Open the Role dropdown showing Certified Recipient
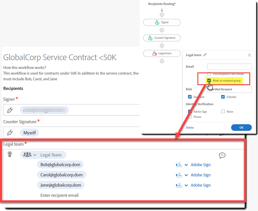Viewport: 258px width, 211px height. [229, 89]
